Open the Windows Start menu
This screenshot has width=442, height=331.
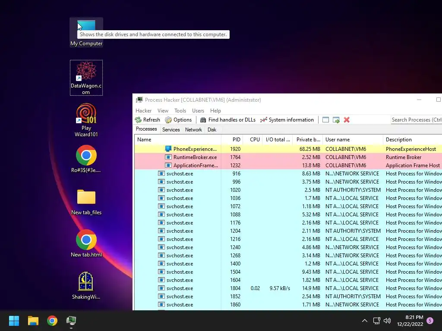pyautogui.click(x=14, y=321)
